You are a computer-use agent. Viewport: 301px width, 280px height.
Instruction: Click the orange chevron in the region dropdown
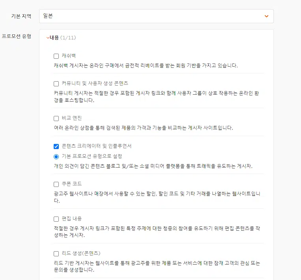tap(266, 16)
